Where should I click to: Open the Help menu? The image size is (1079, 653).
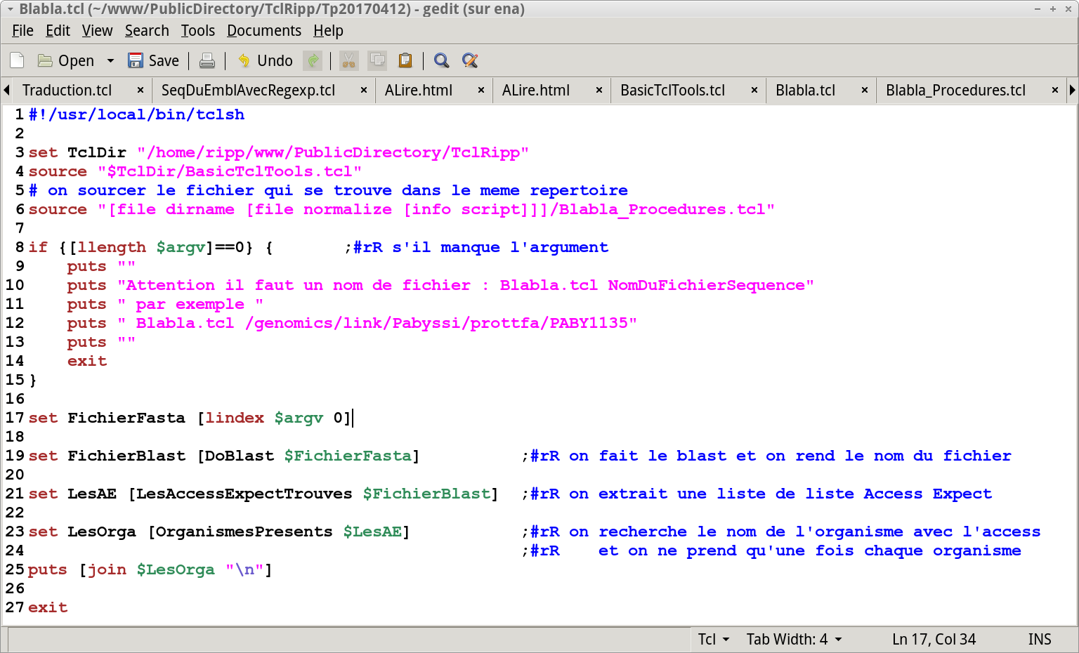pos(328,31)
